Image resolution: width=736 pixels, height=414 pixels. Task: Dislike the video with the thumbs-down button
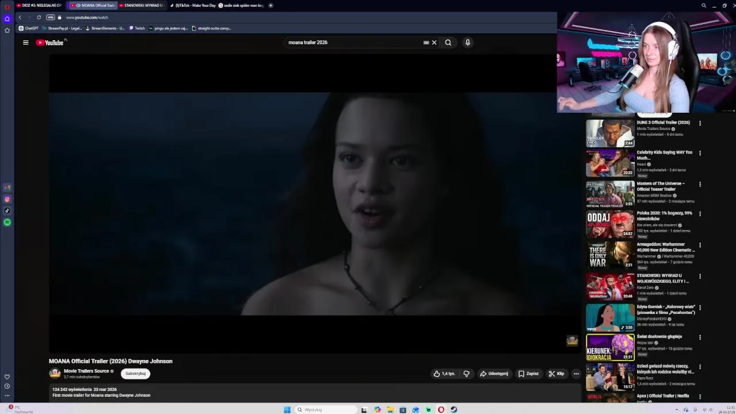[x=466, y=374]
